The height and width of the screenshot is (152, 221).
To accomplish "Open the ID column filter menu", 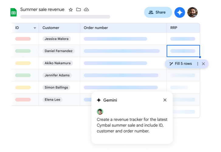I will (35, 28).
